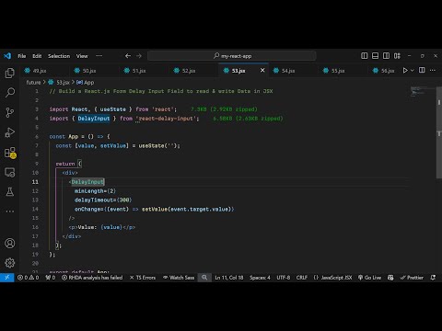Click Ln 11, Col 18 position indicator
442x331 pixels.
(x=229, y=278)
